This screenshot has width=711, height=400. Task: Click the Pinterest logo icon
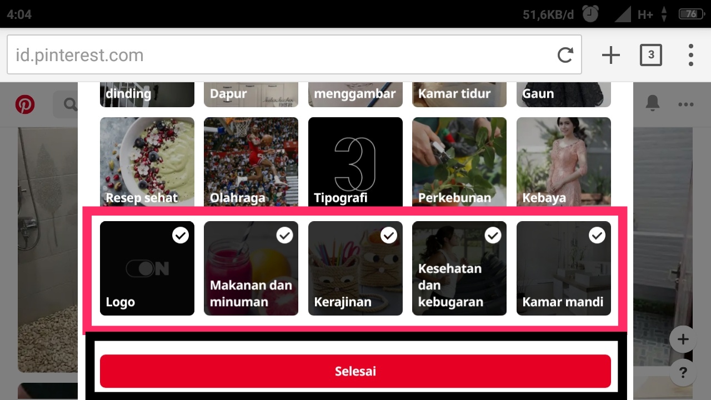pyautogui.click(x=24, y=104)
